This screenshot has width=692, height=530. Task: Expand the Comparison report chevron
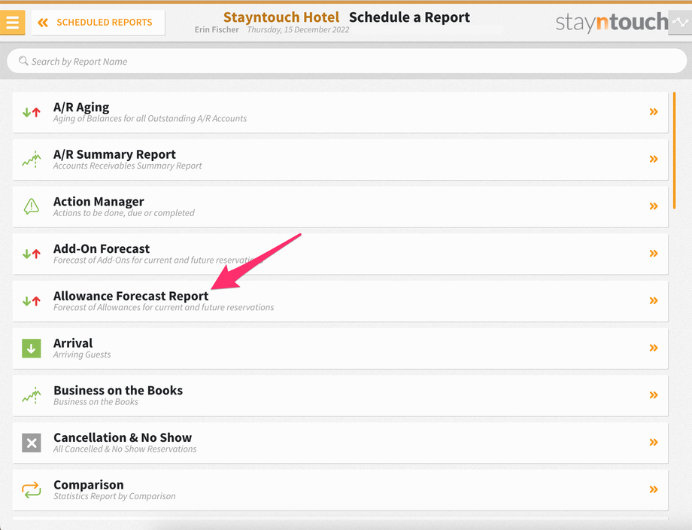click(x=654, y=489)
